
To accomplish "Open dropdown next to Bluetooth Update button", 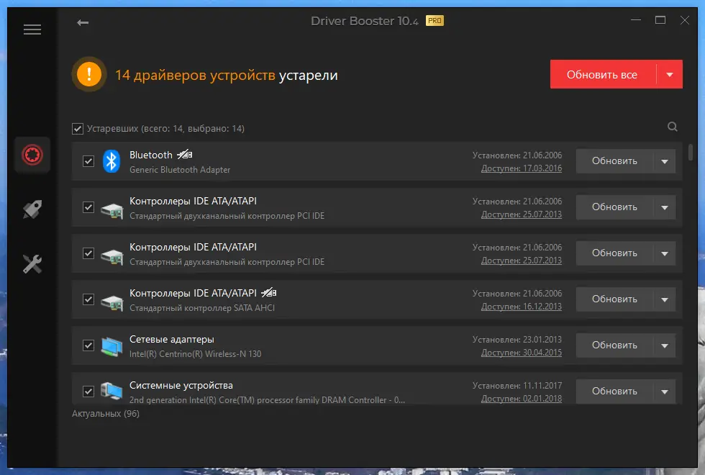I will 665,161.
